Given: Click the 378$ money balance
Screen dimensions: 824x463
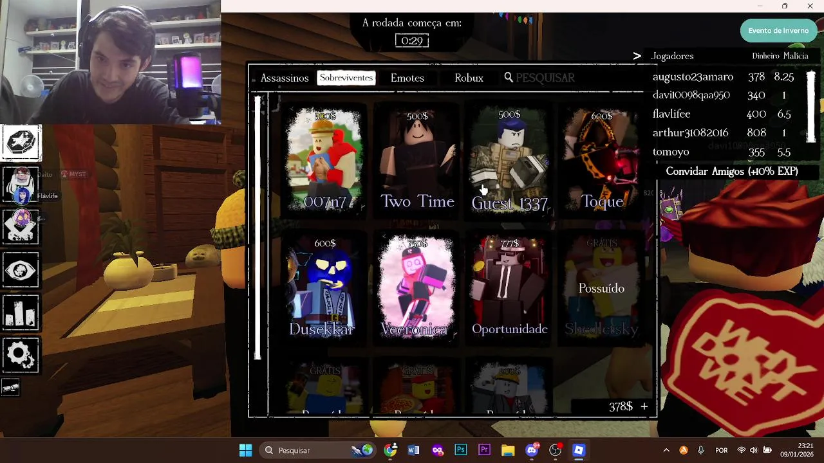Looking at the screenshot, I should coord(621,406).
